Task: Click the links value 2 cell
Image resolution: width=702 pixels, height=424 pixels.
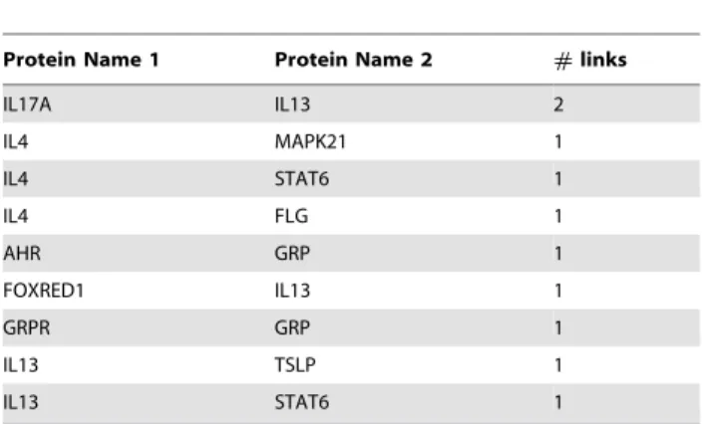Action: tap(558, 105)
